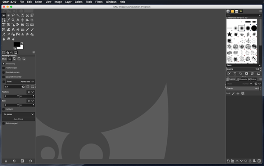Click the star brush thumbnail
Image resolution: width=264 pixels, height=166 pixels.
tap(230, 34)
